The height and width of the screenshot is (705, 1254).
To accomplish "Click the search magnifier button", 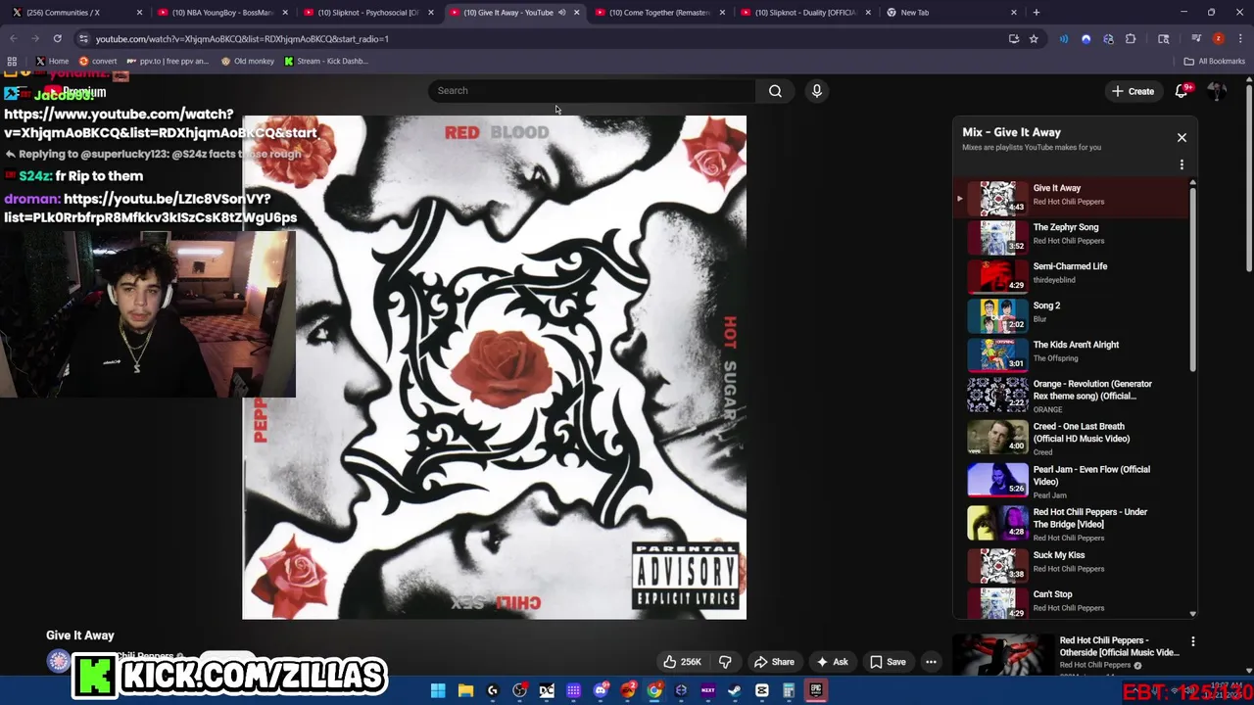I will pyautogui.click(x=775, y=91).
